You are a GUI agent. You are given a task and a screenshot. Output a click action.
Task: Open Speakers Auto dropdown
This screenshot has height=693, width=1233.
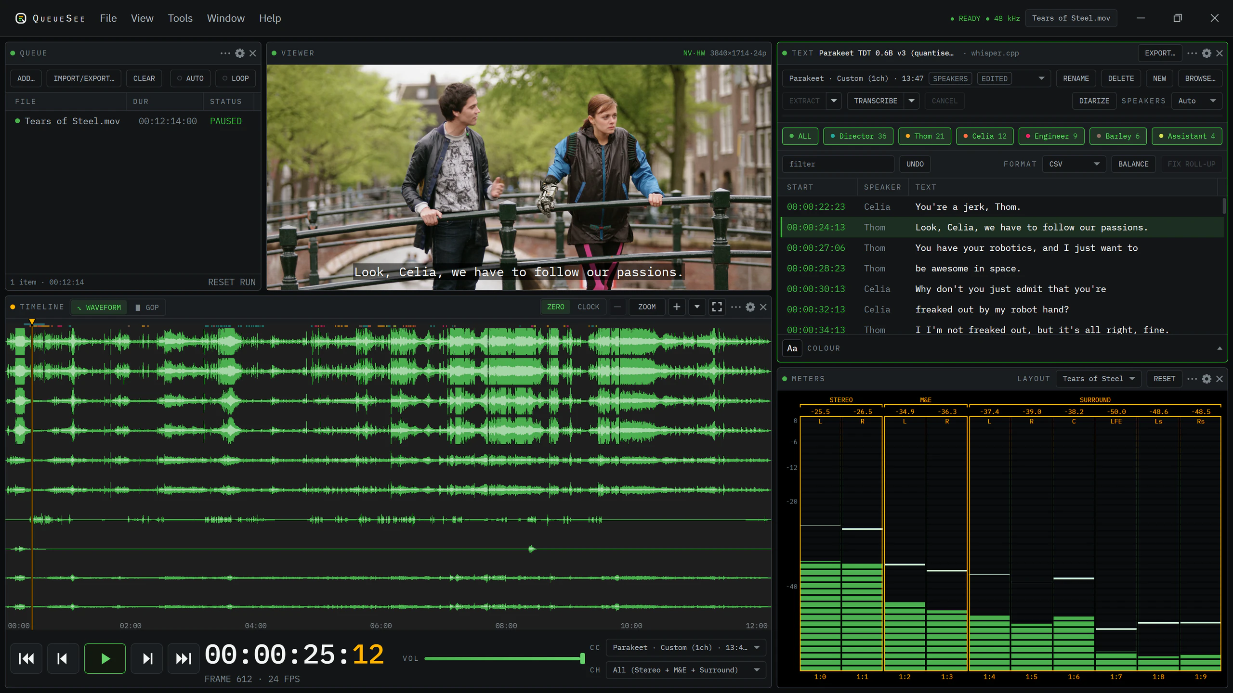coord(1197,101)
